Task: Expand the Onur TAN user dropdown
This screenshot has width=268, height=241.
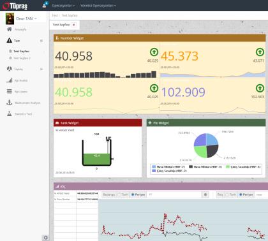Action: coord(26,18)
